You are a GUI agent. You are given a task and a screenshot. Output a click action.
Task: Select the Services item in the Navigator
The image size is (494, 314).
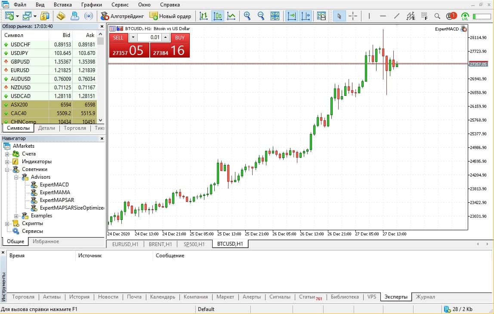(x=32, y=231)
